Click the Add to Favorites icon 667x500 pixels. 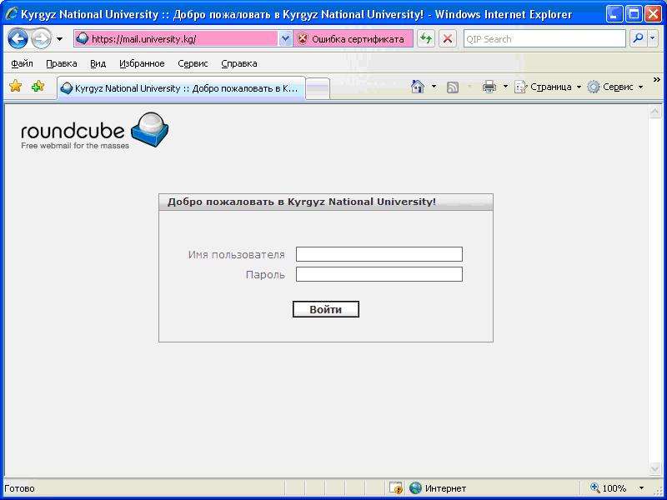pos(38,87)
